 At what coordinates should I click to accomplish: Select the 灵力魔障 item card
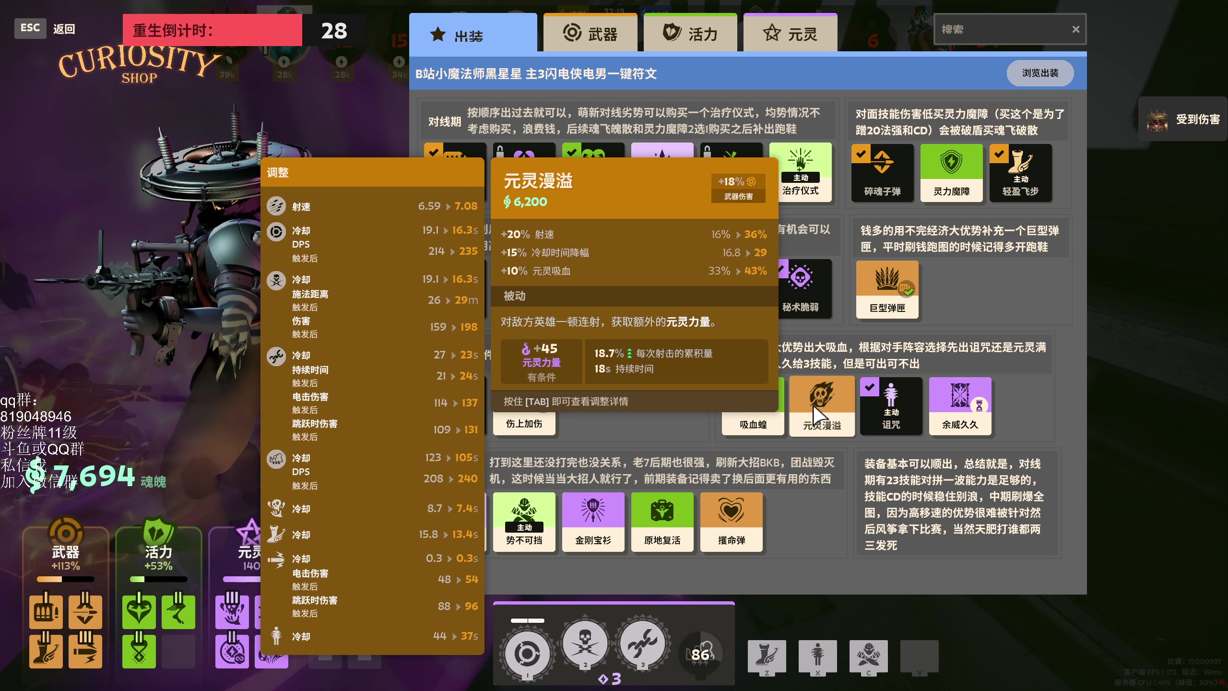click(951, 174)
